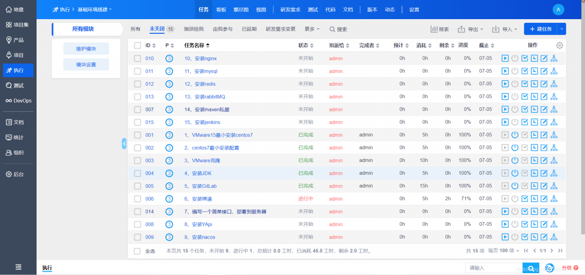The width and height of the screenshot is (585, 275).
Task: Edit task 008 安装YApi
Action: [x=544, y=224]
